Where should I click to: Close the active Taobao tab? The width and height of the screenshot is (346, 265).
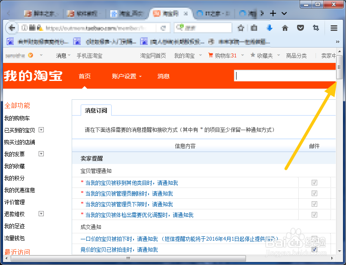[x=186, y=14]
